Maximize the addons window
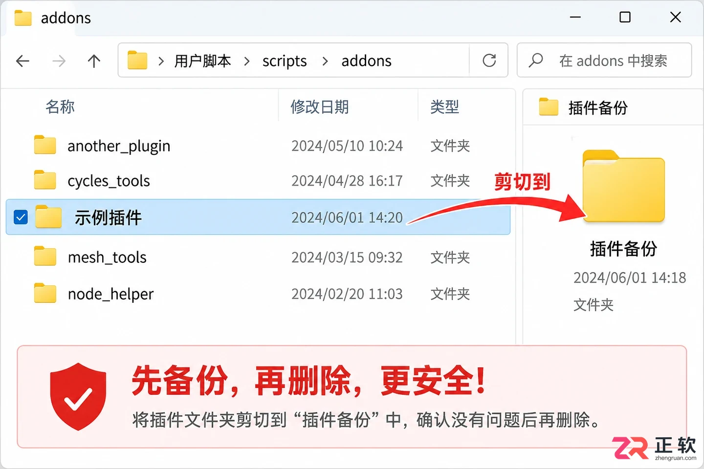 pos(625,17)
